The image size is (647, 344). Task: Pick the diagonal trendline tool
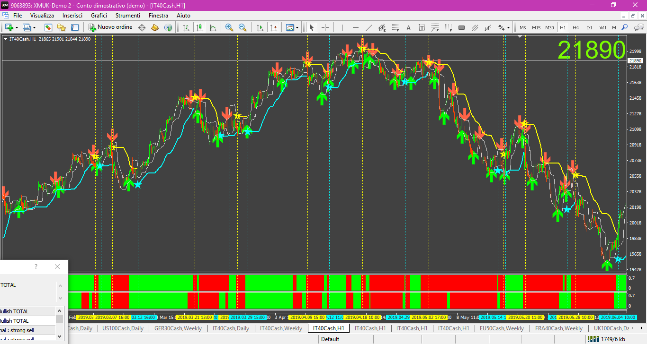[x=368, y=27]
